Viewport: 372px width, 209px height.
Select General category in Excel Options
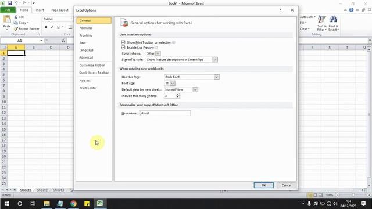94,21
